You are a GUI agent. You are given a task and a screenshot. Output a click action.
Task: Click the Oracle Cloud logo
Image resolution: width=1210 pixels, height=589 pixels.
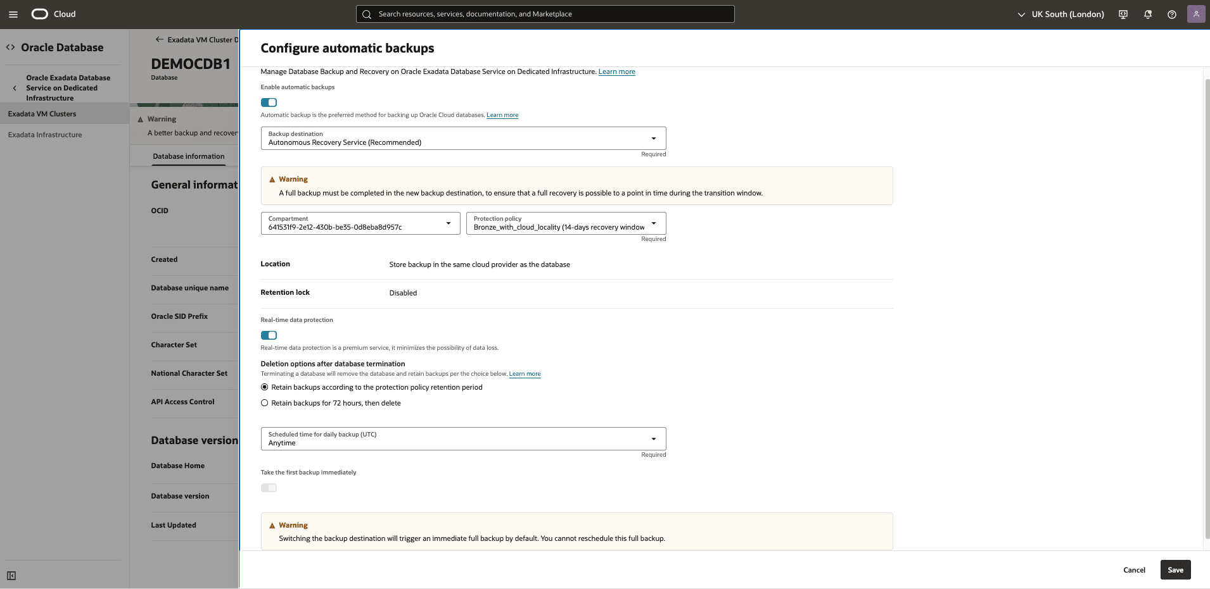pos(39,13)
